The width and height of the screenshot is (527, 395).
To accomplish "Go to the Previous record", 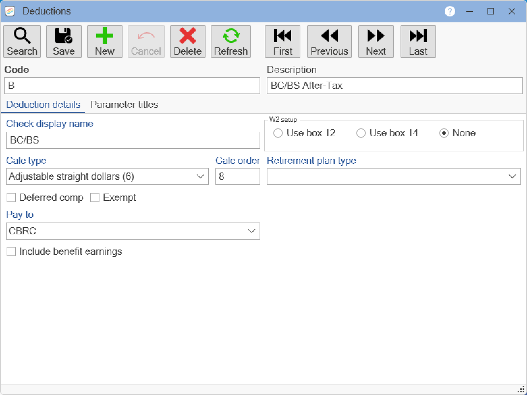I will pos(329,41).
